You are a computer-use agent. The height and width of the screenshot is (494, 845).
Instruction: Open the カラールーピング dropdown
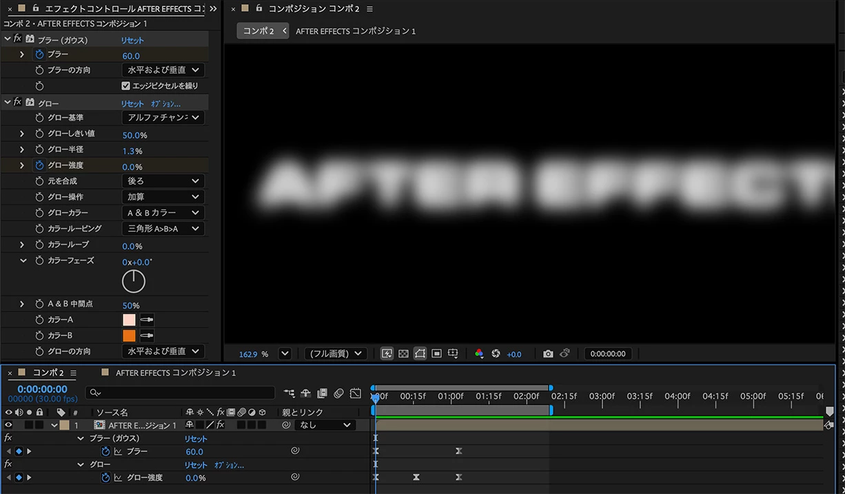click(163, 229)
